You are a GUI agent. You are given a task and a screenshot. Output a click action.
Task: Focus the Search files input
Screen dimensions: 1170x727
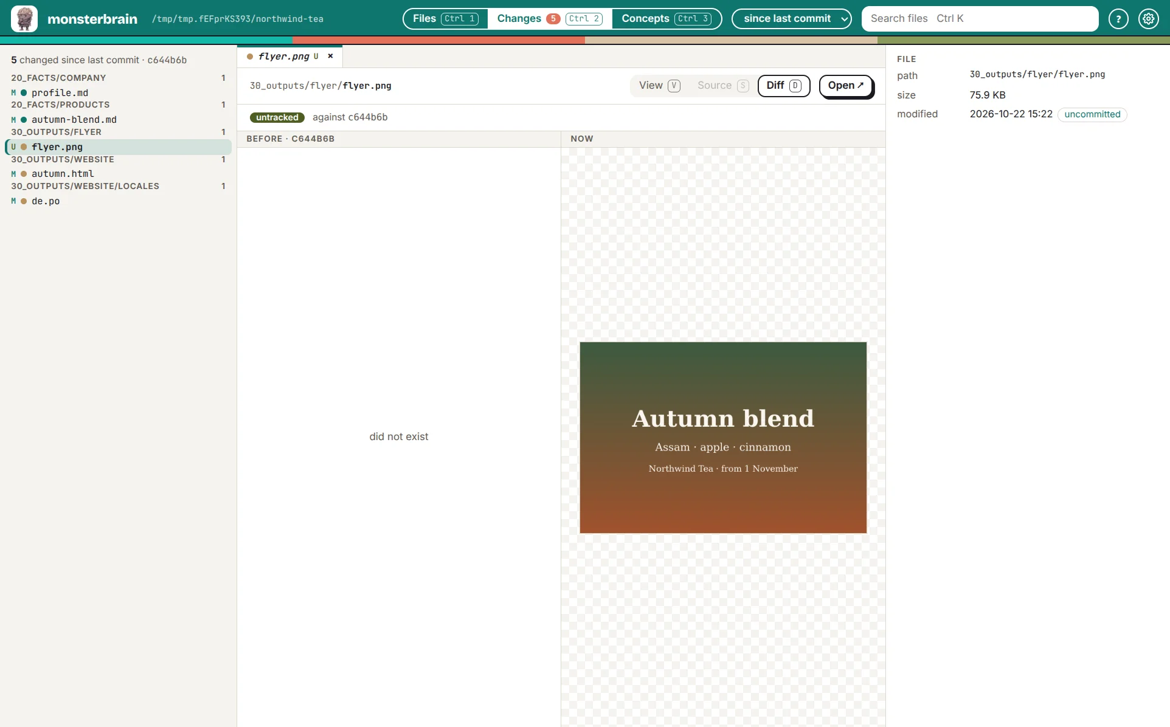[980, 19]
